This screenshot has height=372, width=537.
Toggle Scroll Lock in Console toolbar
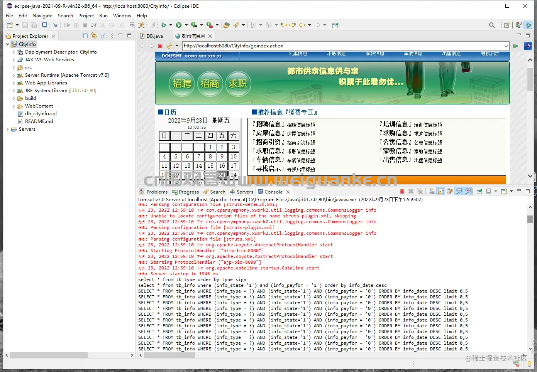[441, 192]
